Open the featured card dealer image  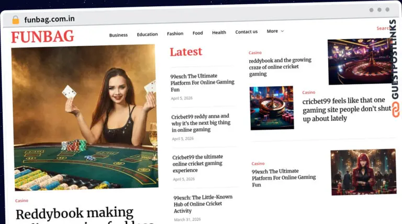click(85, 117)
